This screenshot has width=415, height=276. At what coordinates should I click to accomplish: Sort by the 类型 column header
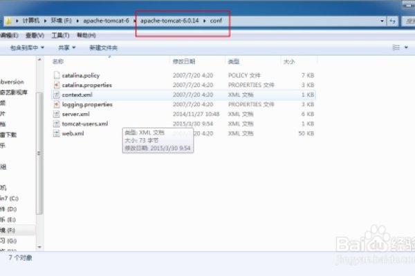(234, 61)
